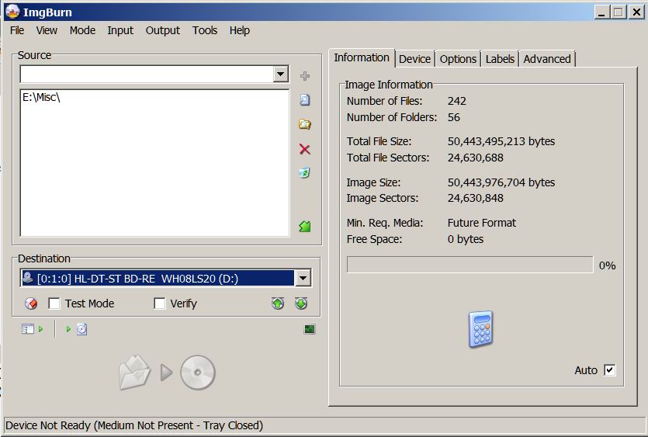Click the browse for a folder icon
Viewport: 648px width, 437px height.
[x=304, y=124]
